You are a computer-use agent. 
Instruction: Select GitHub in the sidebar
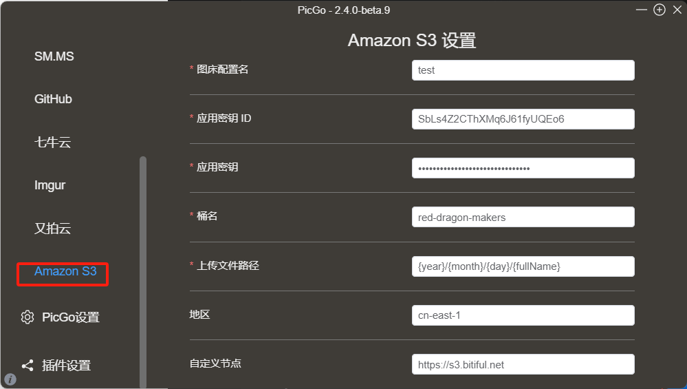point(53,99)
